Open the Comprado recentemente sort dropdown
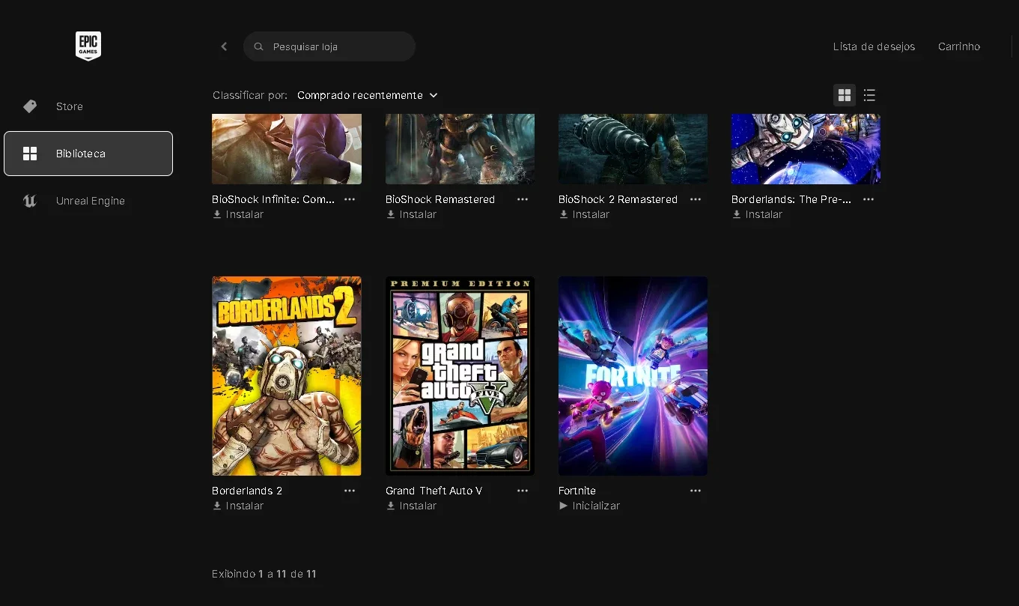The image size is (1019, 606). (x=367, y=95)
